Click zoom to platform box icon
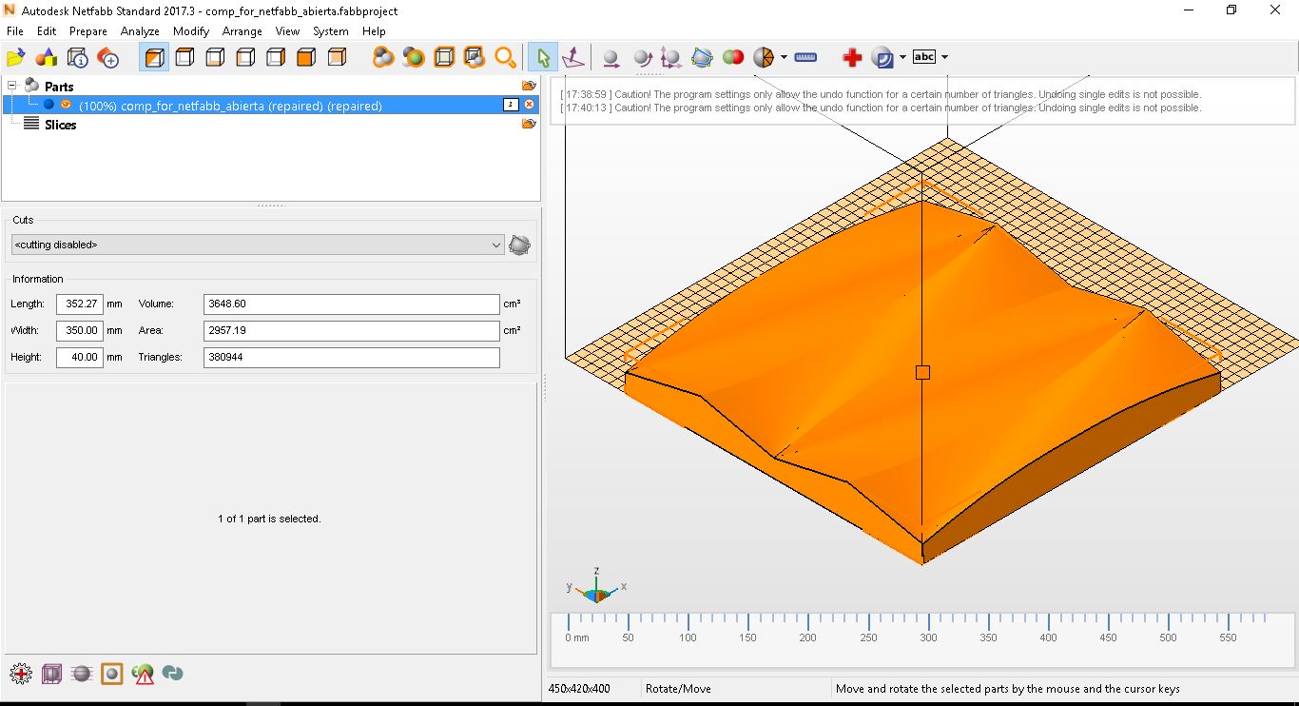Screen dimensions: 1299x706 coord(444,58)
